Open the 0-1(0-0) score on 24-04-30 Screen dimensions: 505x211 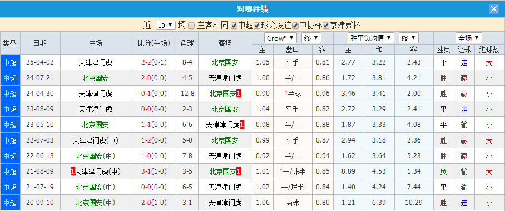tap(154, 94)
